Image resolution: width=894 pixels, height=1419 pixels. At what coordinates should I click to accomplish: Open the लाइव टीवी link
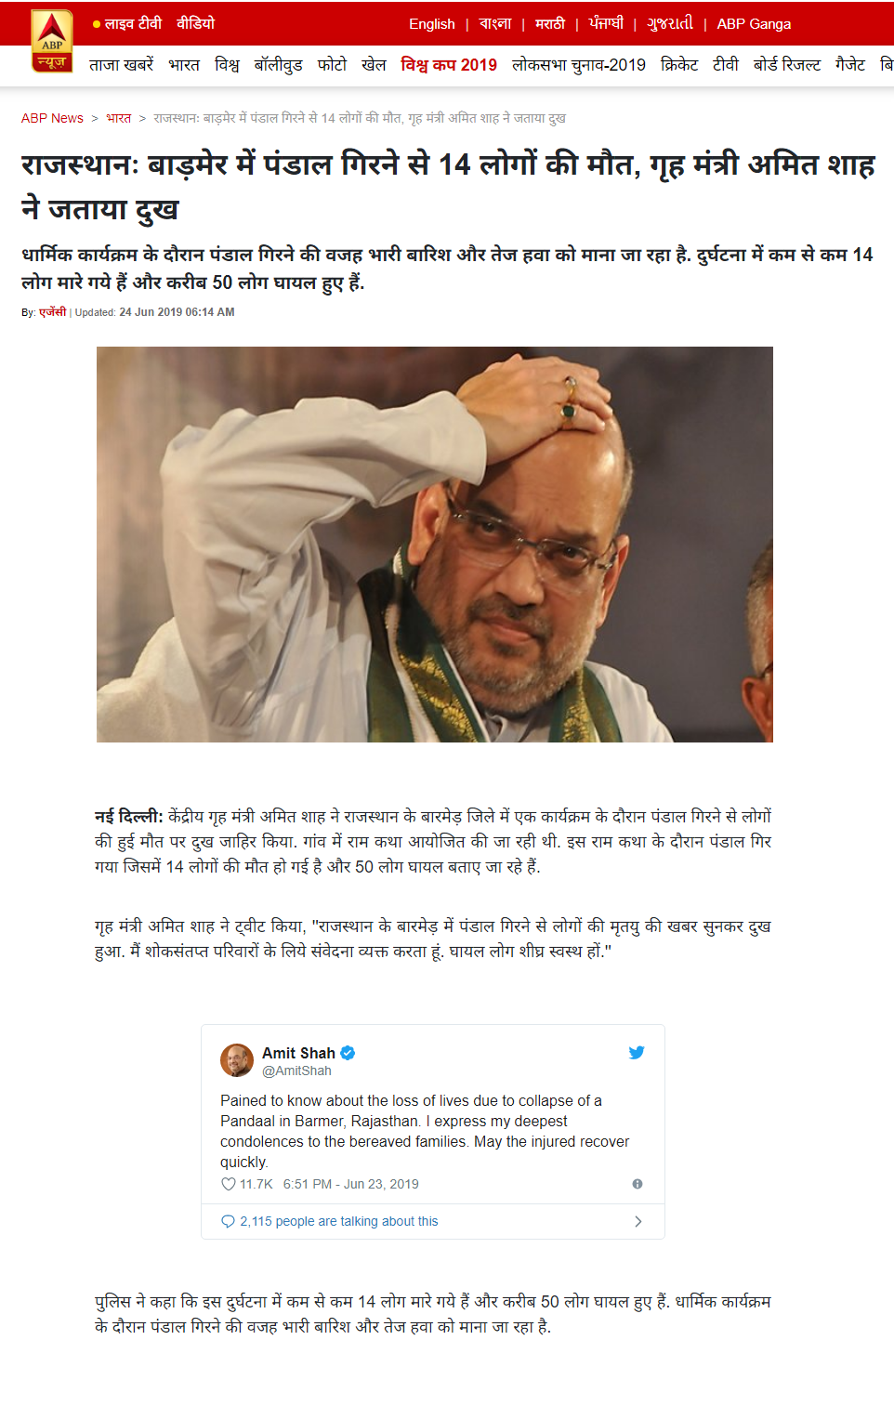(x=133, y=23)
